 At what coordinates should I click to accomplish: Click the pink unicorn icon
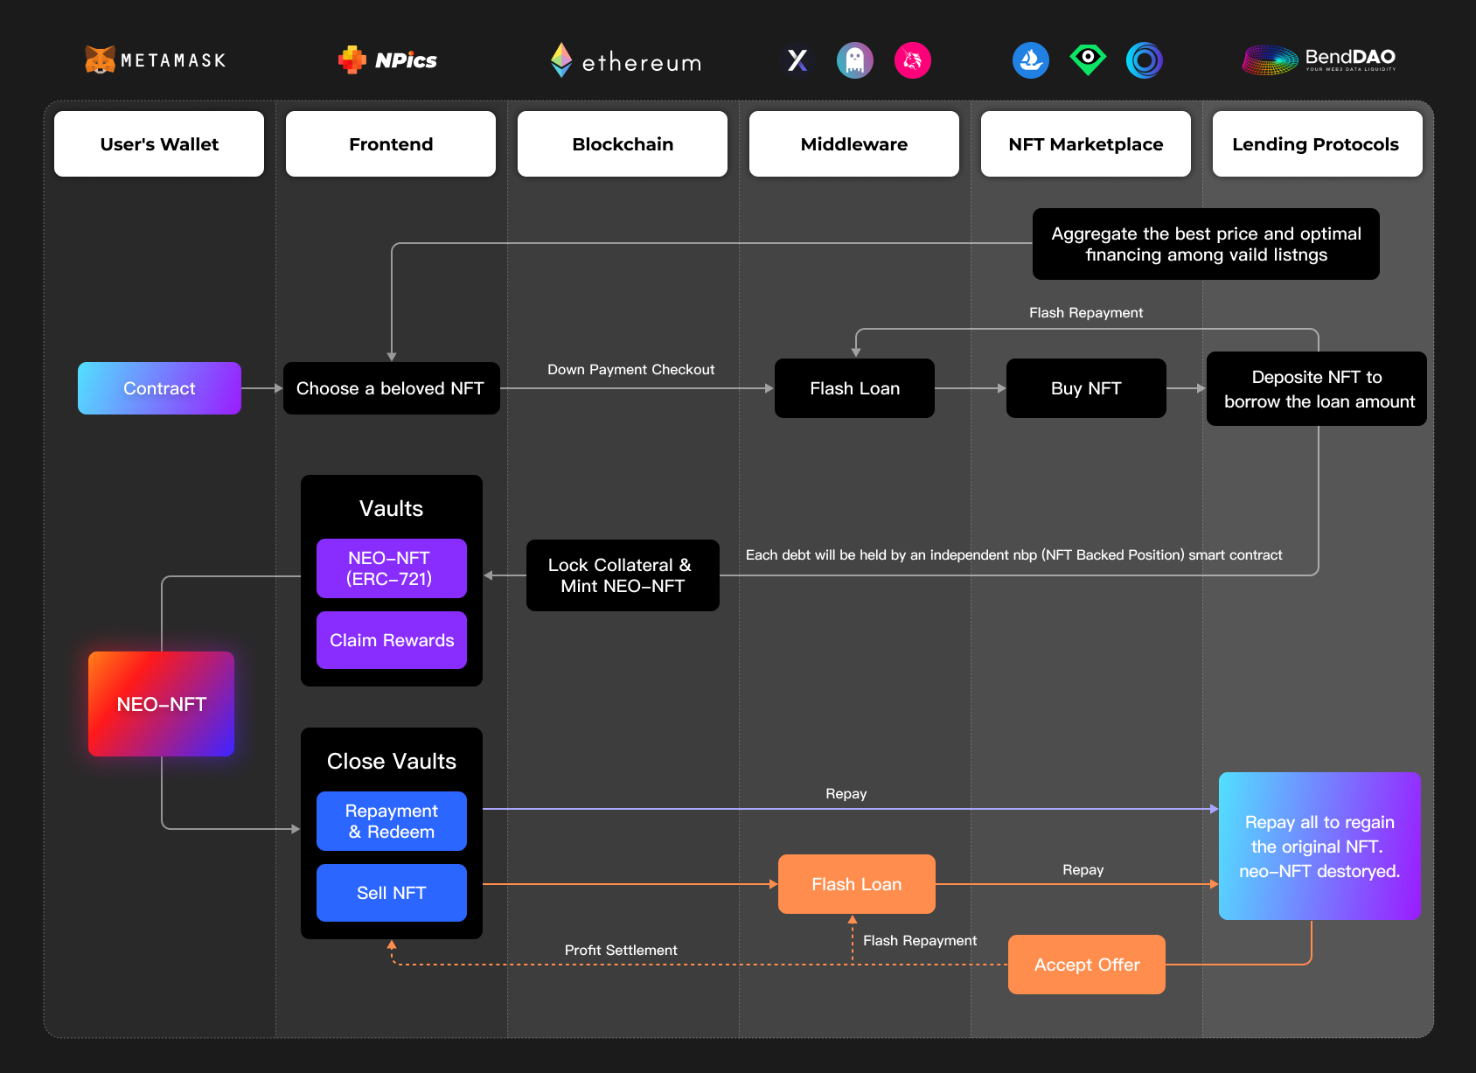pyautogui.click(x=912, y=60)
